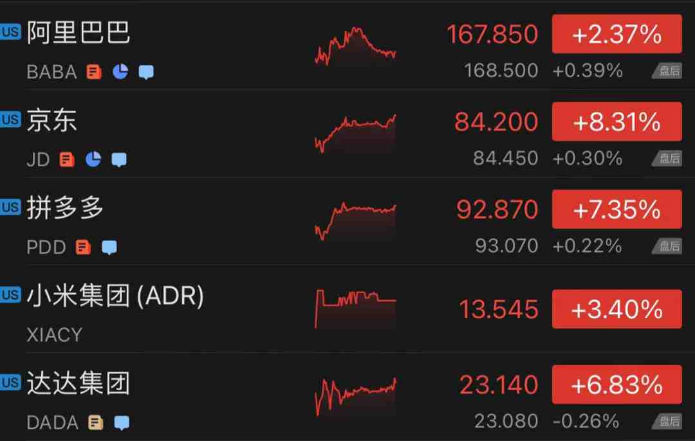695x441 pixels.
Task: Open DADA comment bubble icon
Action: pos(122,422)
